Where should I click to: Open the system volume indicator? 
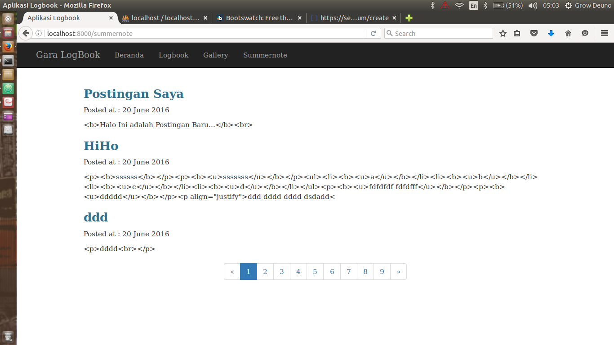coord(533,5)
